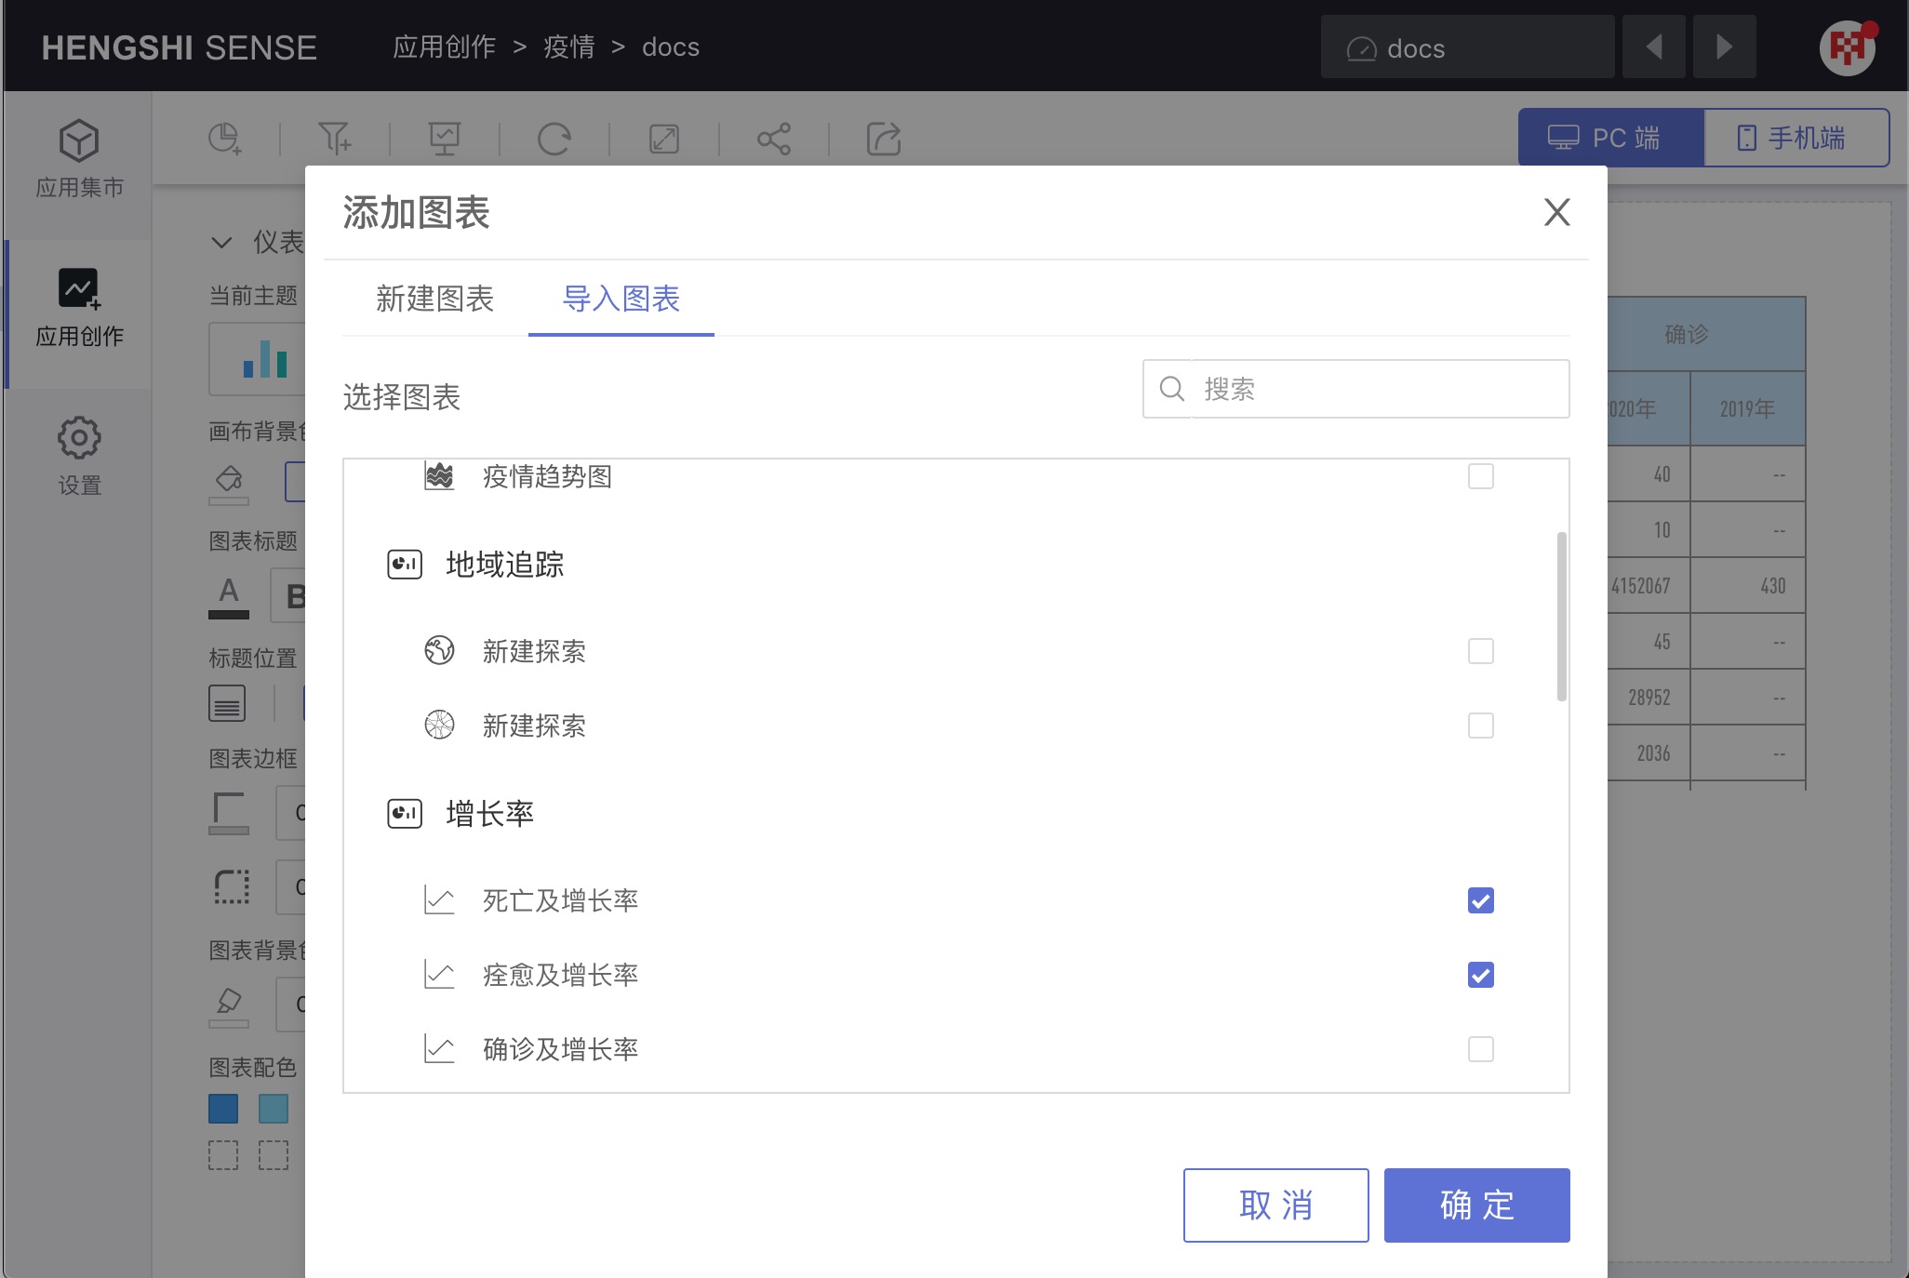Click the refresh toolbar icon

554,139
